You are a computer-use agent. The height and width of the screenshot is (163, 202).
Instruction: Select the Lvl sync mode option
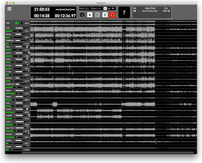point(109,9)
